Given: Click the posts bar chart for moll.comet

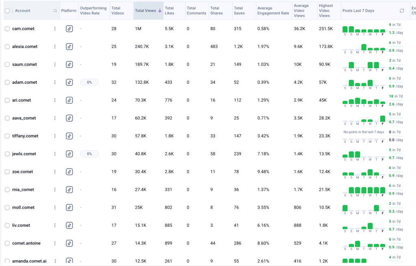Looking at the screenshot, I should point(364,209).
